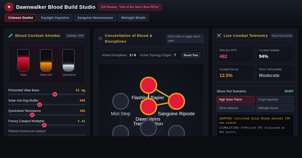Click the Silver Vulnerability Moderate card
The width and height of the screenshot is (302, 158).
(275, 73)
